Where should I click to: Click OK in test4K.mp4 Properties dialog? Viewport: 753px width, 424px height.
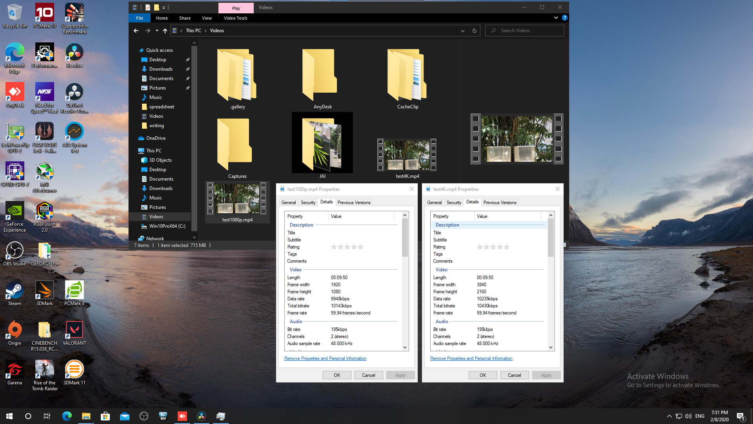pos(482,375)
